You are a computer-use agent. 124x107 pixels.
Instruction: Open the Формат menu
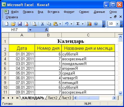click(69, 12)
